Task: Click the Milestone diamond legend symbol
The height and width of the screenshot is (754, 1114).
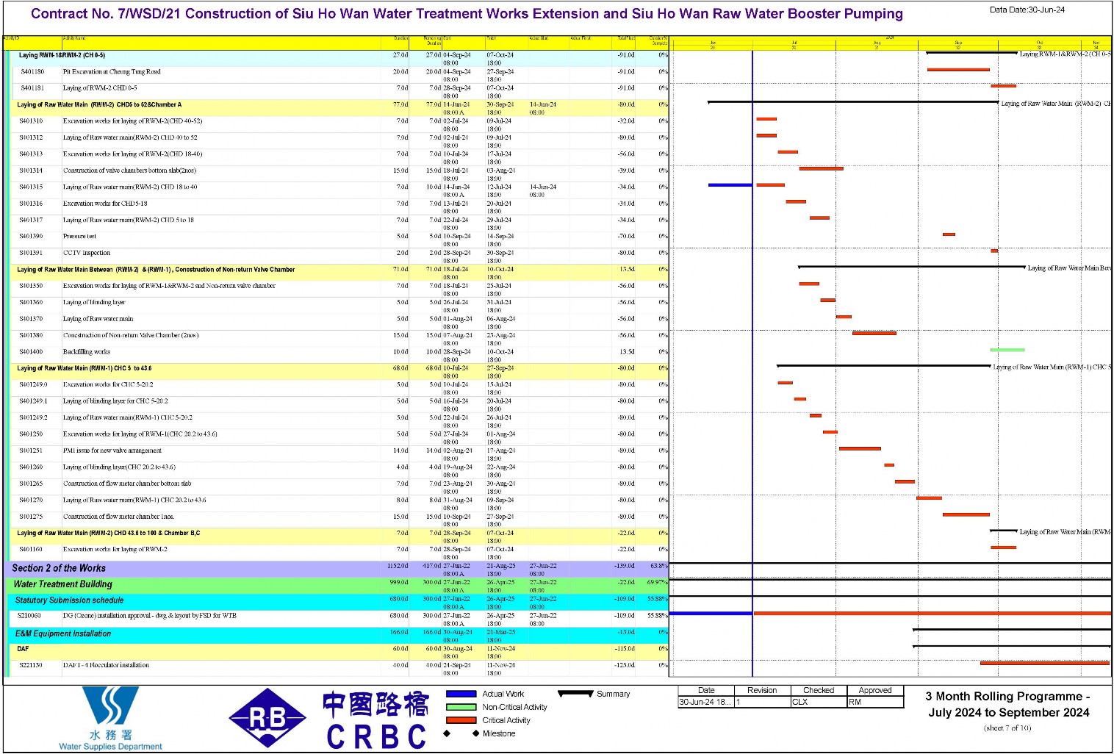Action: tap(461, 733)
